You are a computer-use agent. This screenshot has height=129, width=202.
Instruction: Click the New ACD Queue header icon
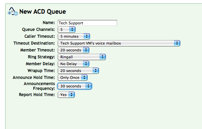click(x=13, y=11)
